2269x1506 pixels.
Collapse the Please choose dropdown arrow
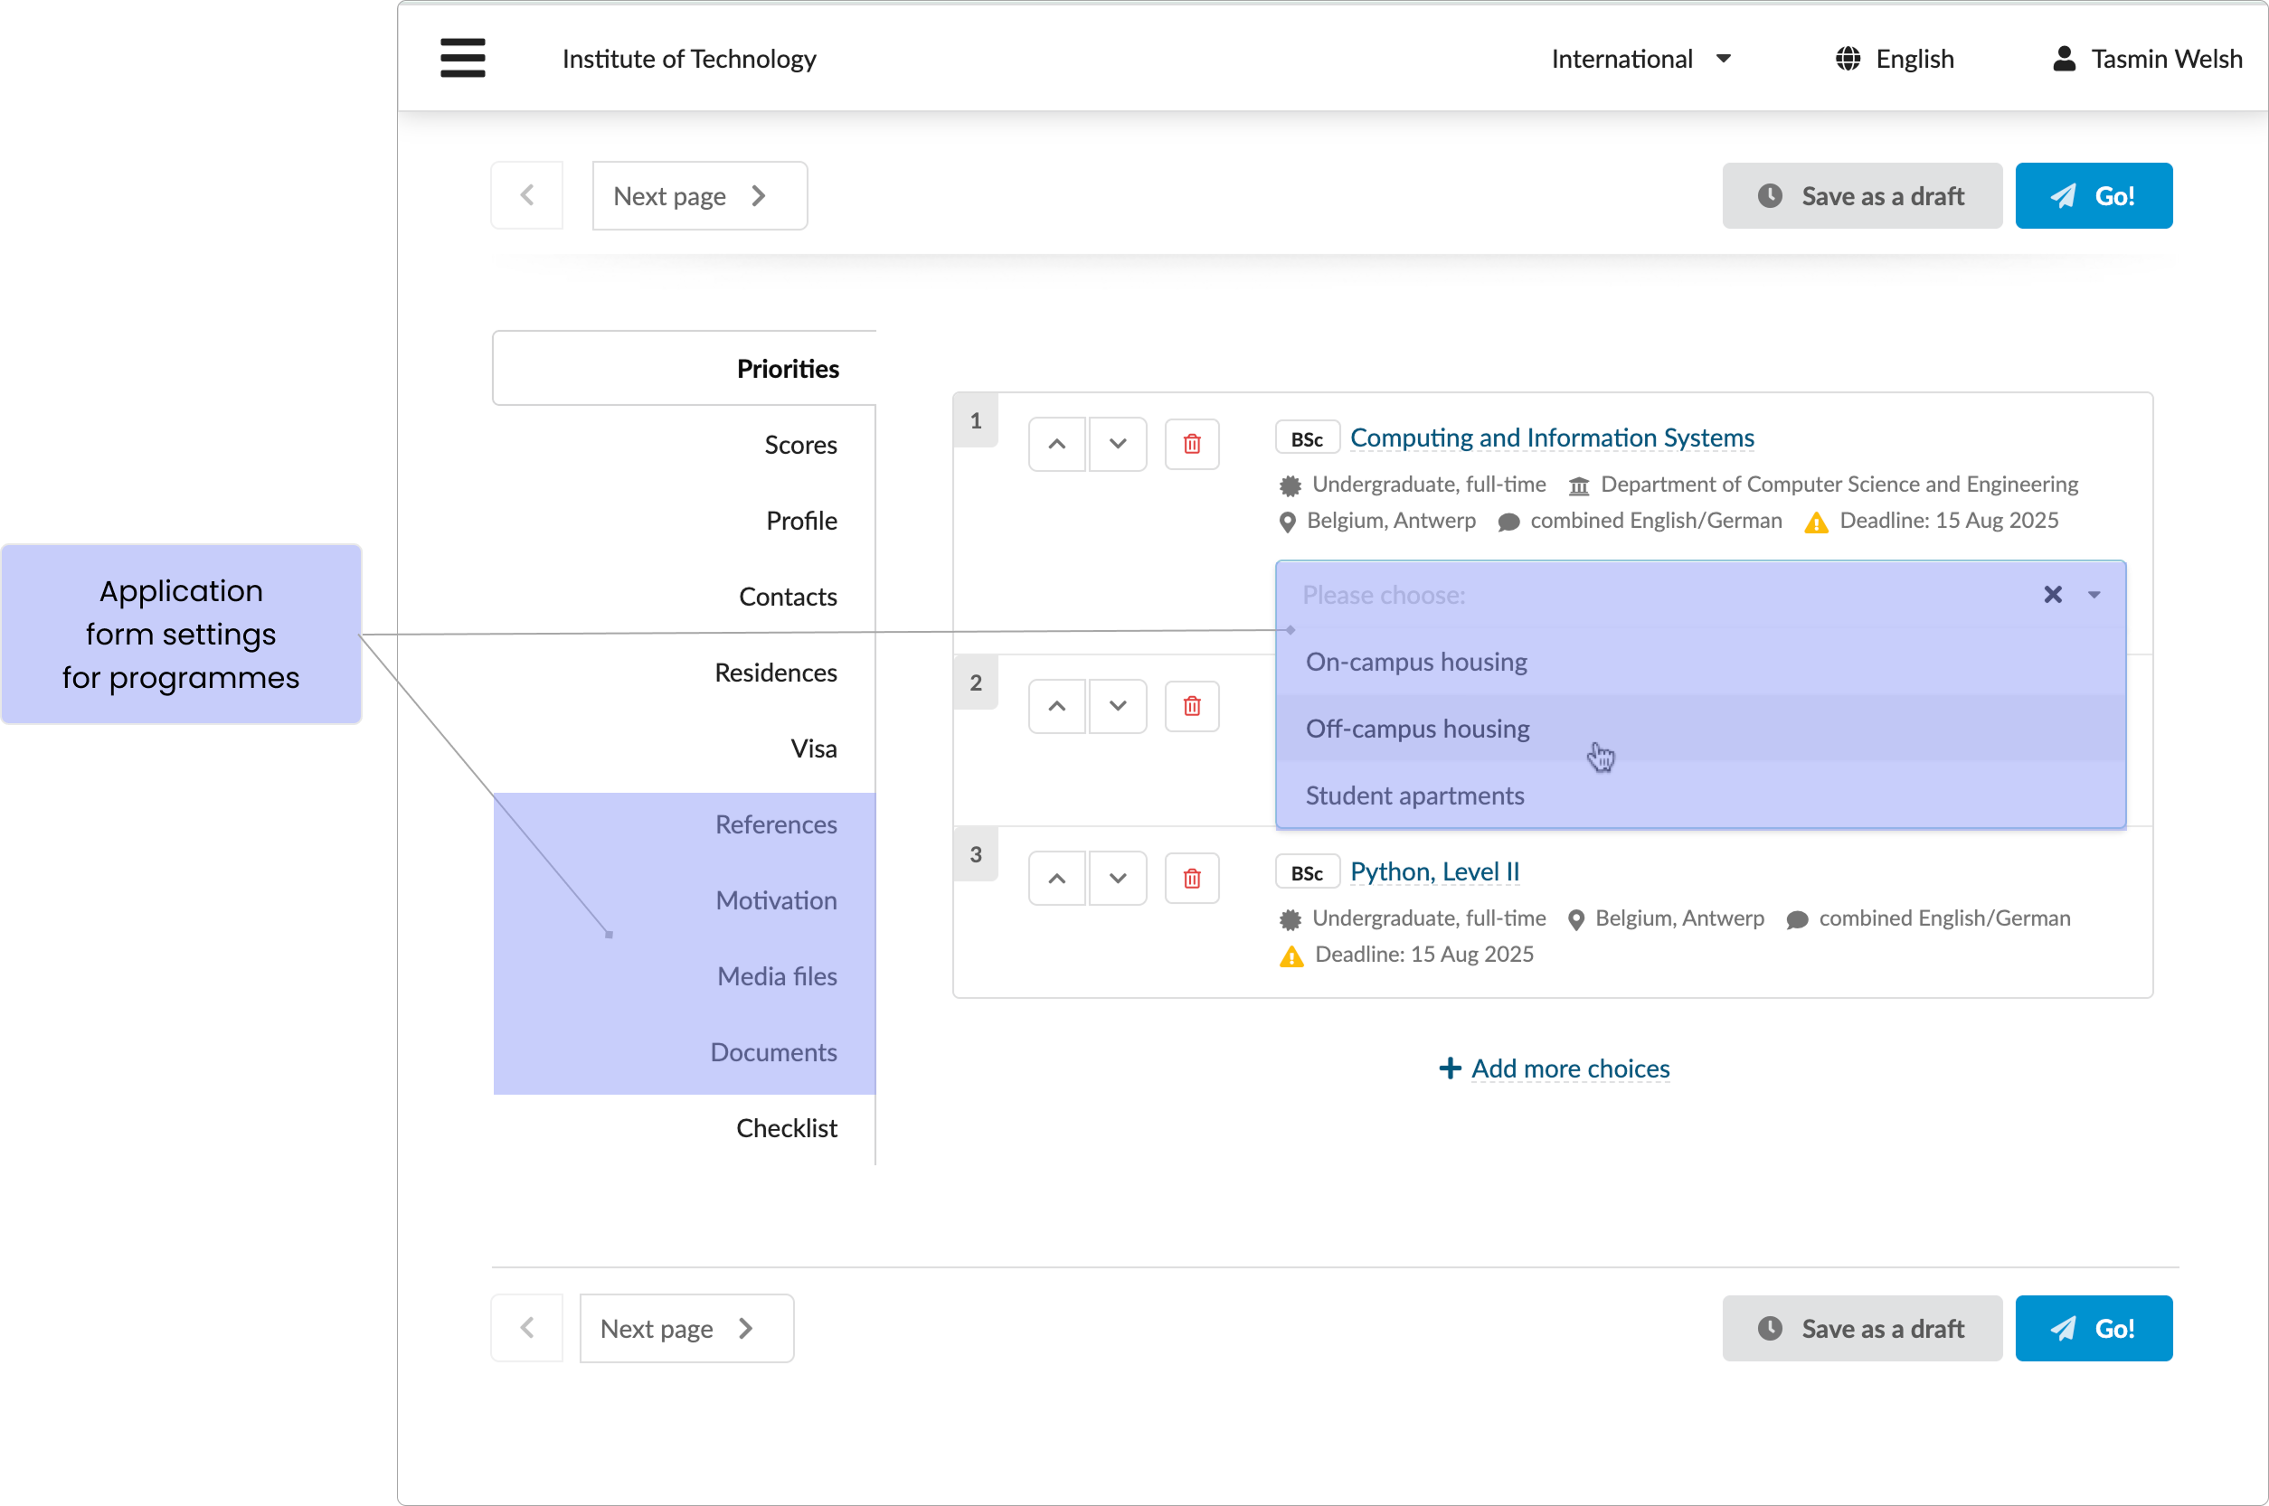coord(2094,595)
